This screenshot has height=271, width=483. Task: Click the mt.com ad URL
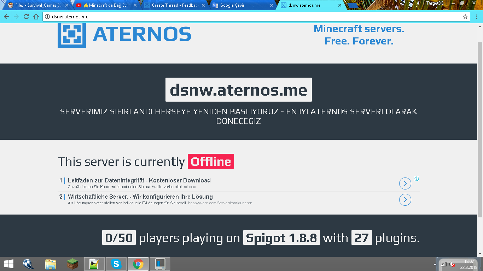click(x=190, y=187)
